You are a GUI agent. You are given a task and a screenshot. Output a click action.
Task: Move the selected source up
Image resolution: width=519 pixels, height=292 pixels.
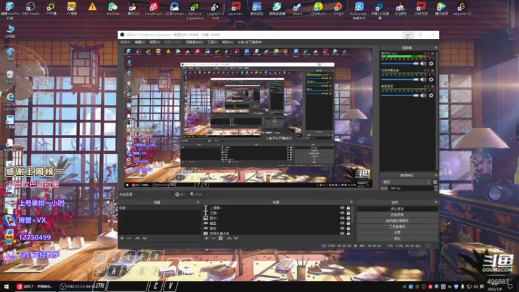pyautogui.click(x=229, y=238)
